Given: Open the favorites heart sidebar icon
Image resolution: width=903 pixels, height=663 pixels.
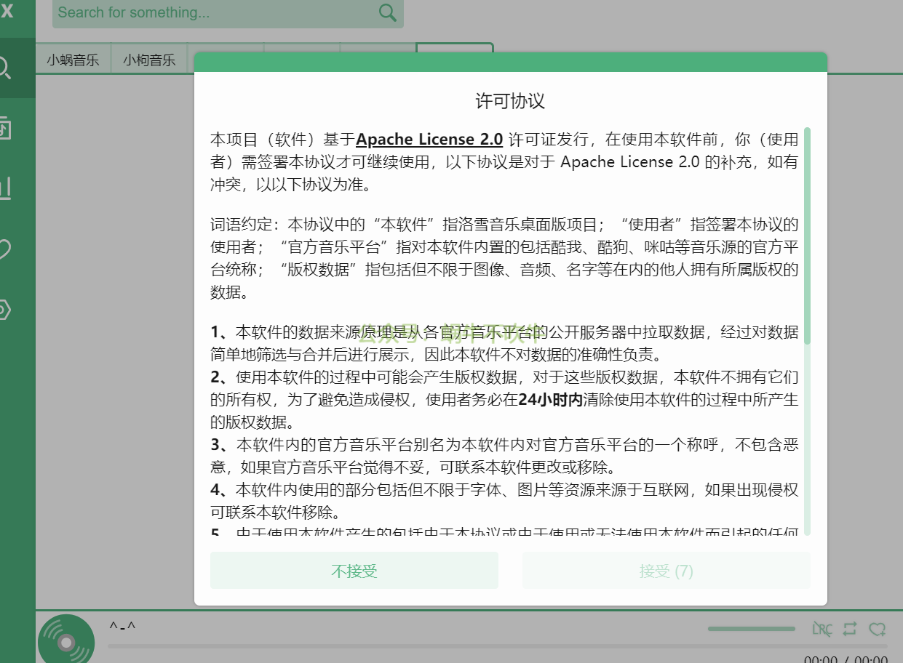Looking at the screenshot, I should click(x=6, y=249).
